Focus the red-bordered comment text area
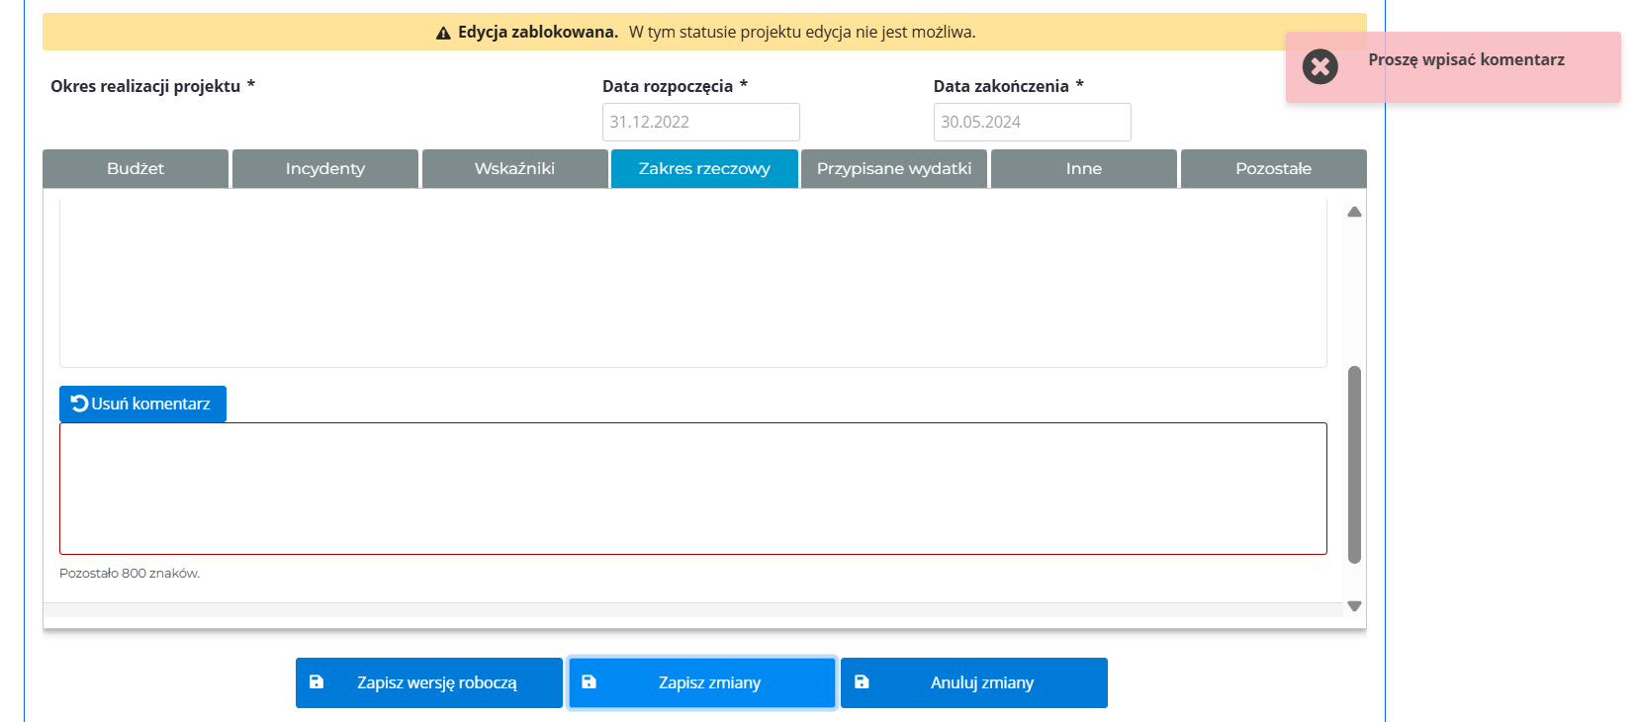 (692, 489)
